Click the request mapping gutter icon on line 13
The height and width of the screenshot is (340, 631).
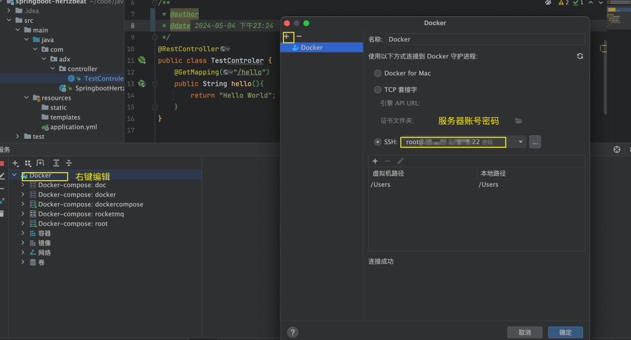coord(141,83)
